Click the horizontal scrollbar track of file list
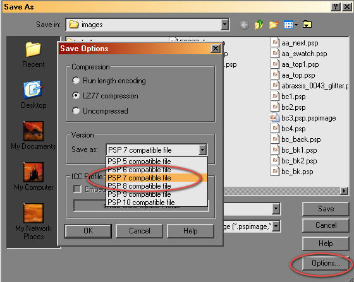Screen dimensions: 354x282 click(282, 191)
